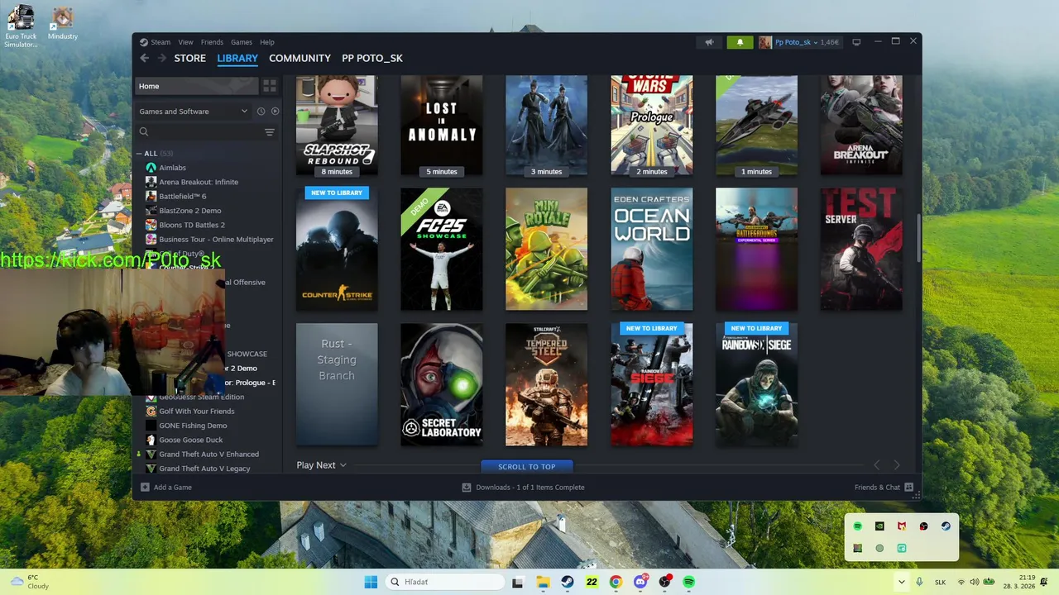1059x595 pixels.
Task: Click Windows Start button
Action: pyautogui.click(x=371, y=582)
